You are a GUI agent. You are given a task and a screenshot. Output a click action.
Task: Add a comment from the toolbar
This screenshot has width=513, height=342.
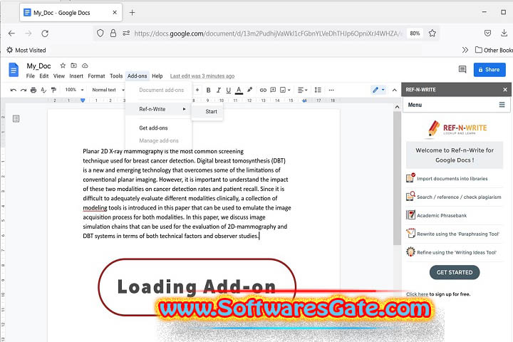pyautogui.click(x=273, y=90)
